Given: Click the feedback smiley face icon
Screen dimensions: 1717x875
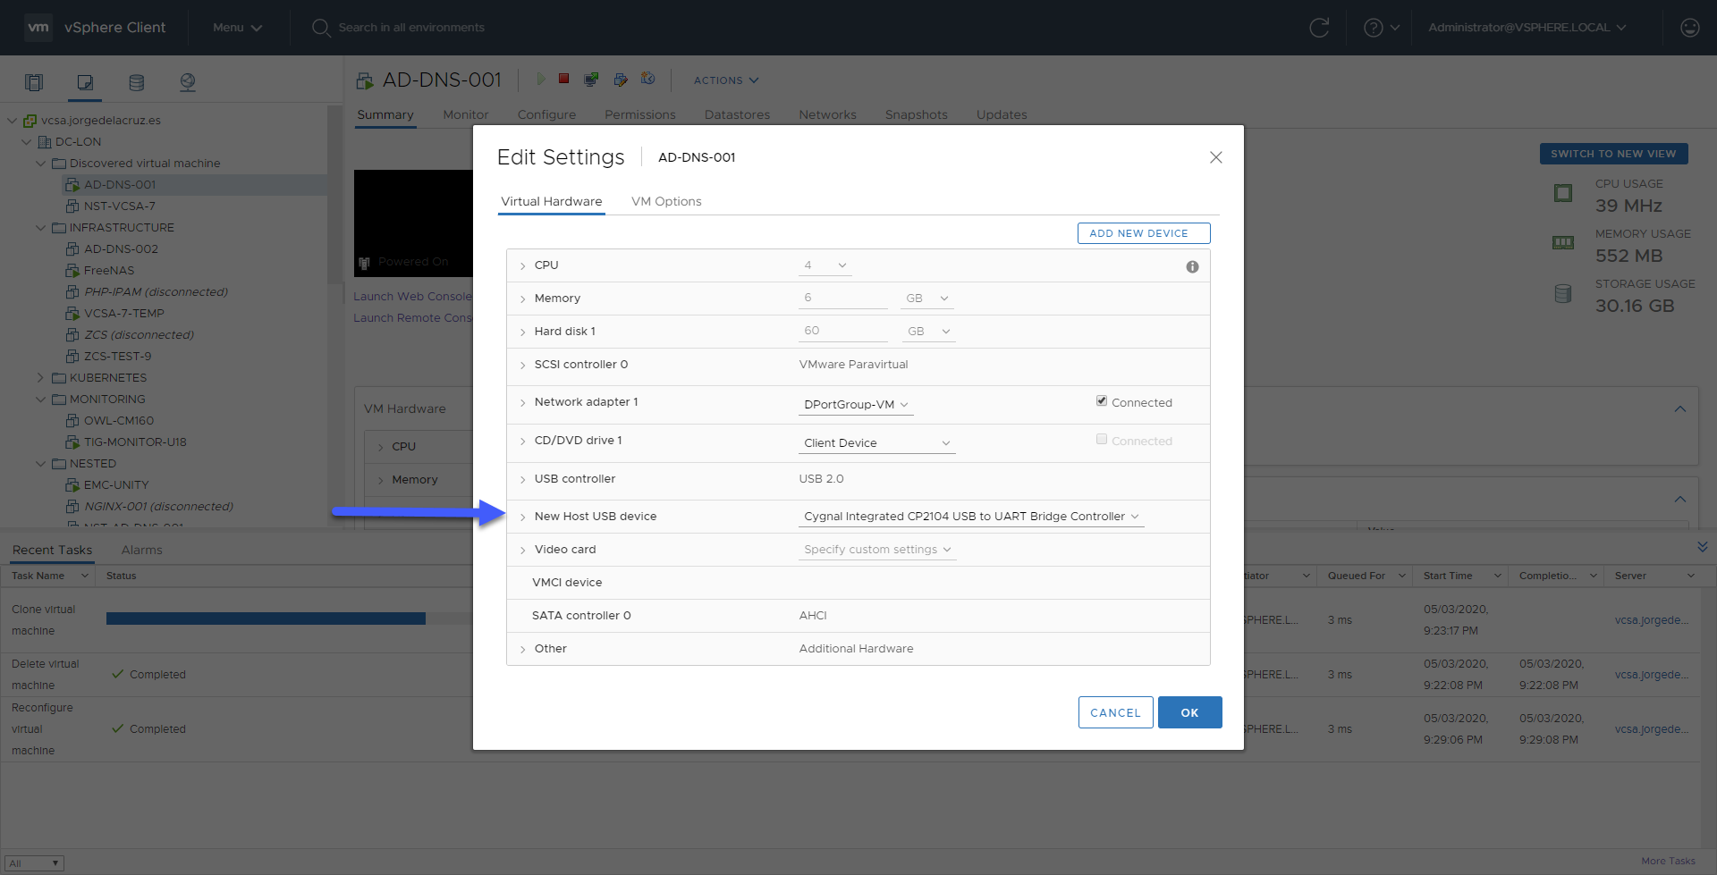Looking at the screenshot, I should pyautogui.click(x=1689, y=28).
